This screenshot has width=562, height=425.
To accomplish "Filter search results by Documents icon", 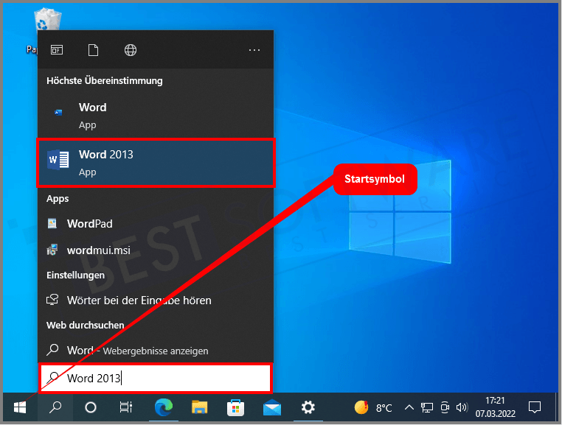I will tap(93, 50).
